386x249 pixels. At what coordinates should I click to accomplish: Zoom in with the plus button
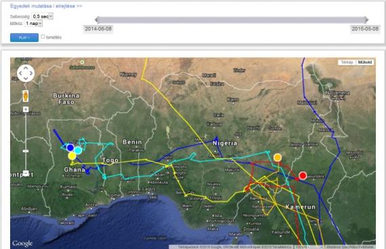tap(26, 109)
